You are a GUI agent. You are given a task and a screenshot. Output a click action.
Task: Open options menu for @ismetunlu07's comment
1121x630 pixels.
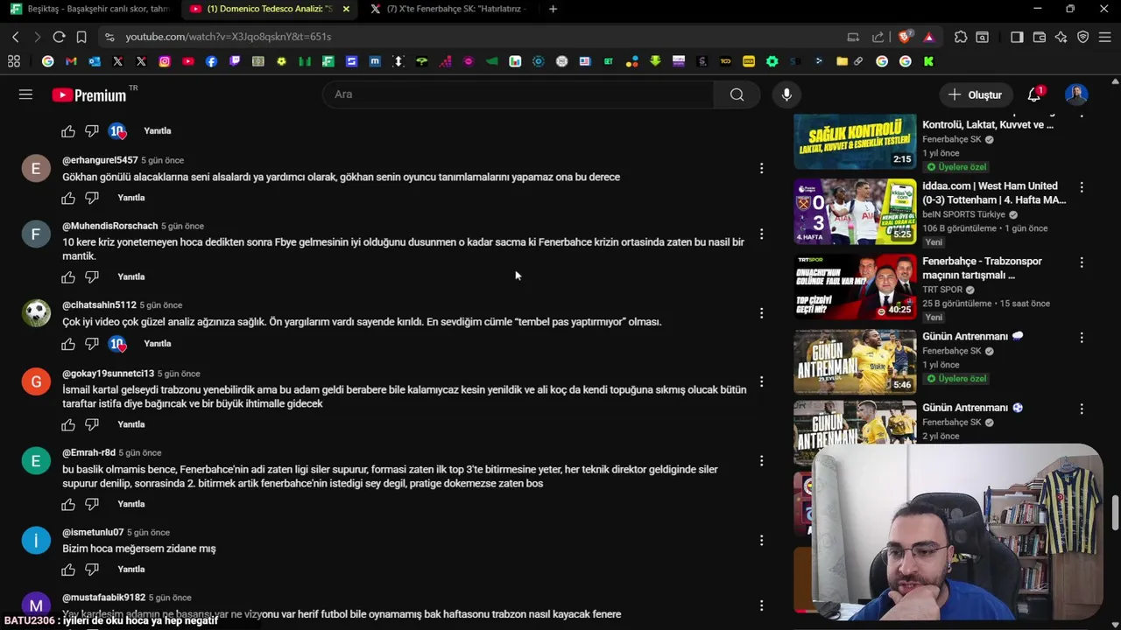coord(761,541)
